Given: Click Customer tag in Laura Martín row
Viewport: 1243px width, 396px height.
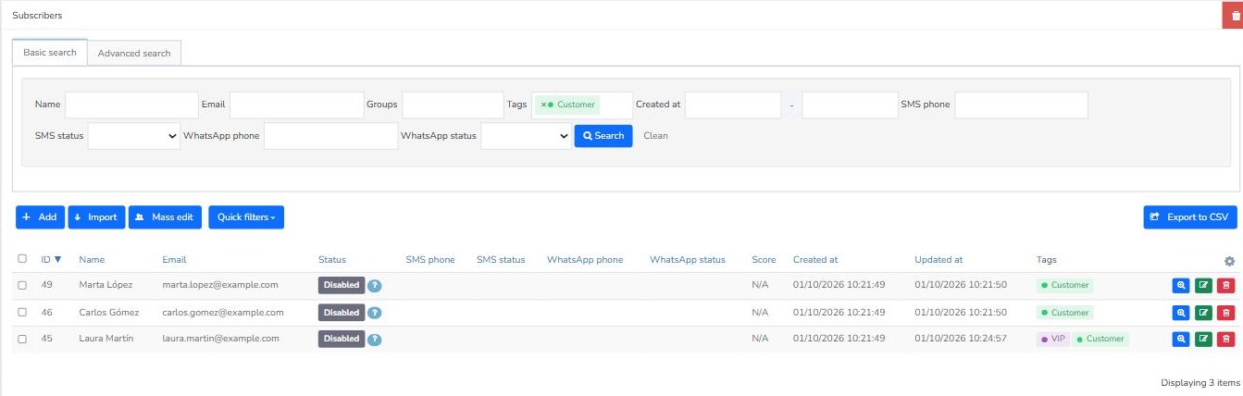Looking at the screenshot, I should (1101, 339).
